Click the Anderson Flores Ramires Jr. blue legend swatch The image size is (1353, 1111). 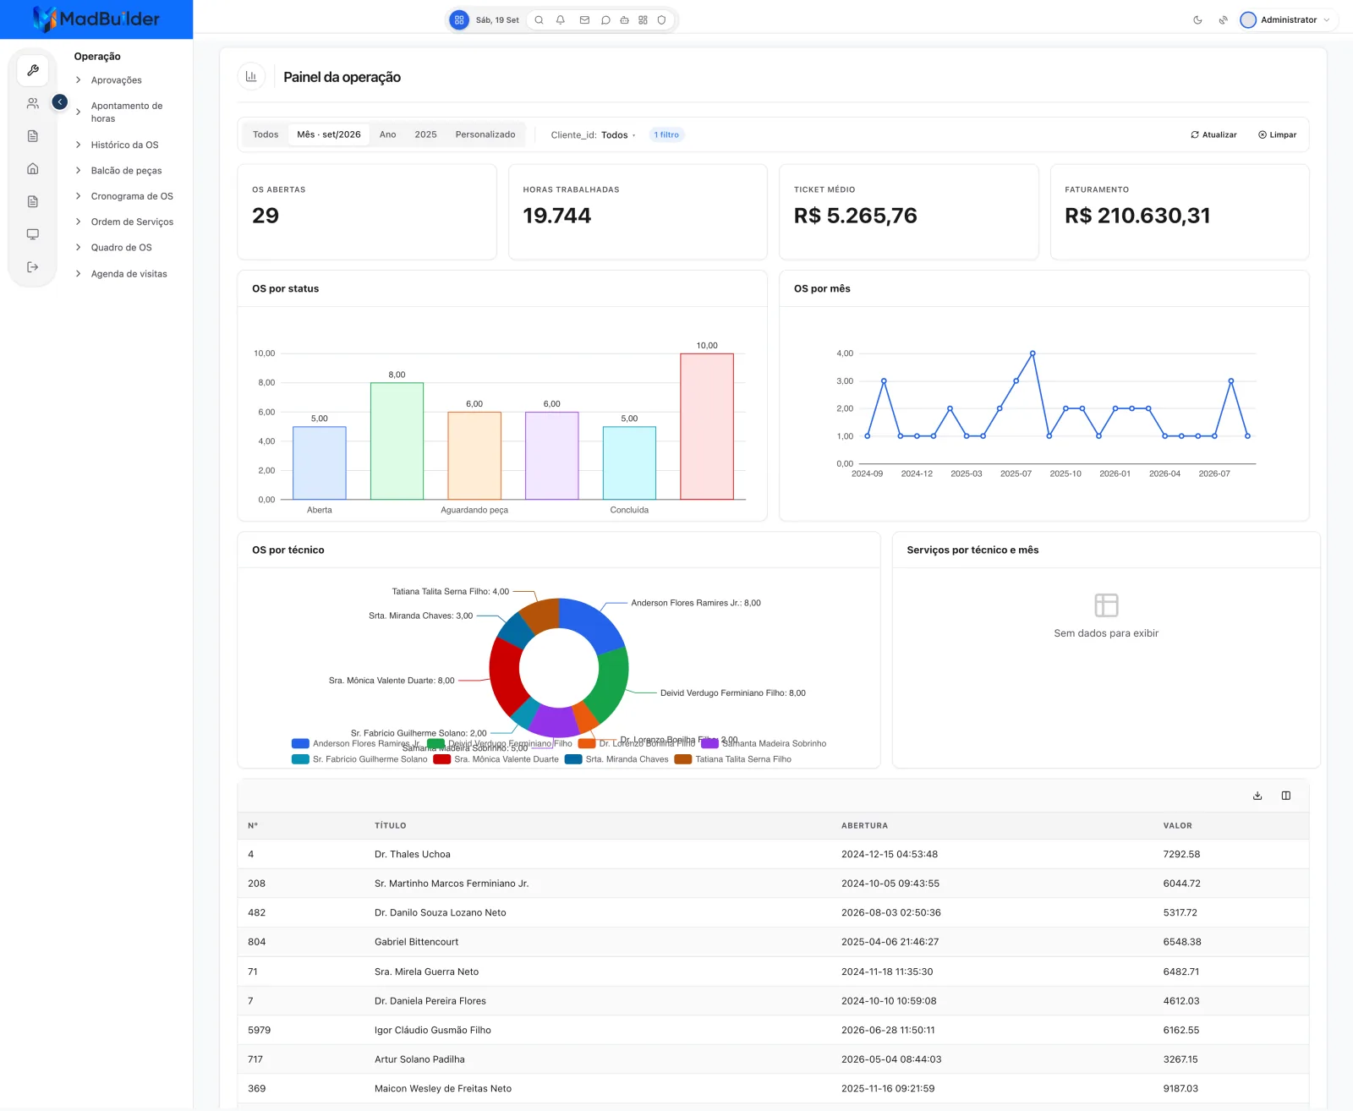300,744
